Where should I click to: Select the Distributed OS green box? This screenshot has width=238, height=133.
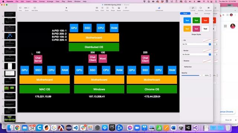94,47
